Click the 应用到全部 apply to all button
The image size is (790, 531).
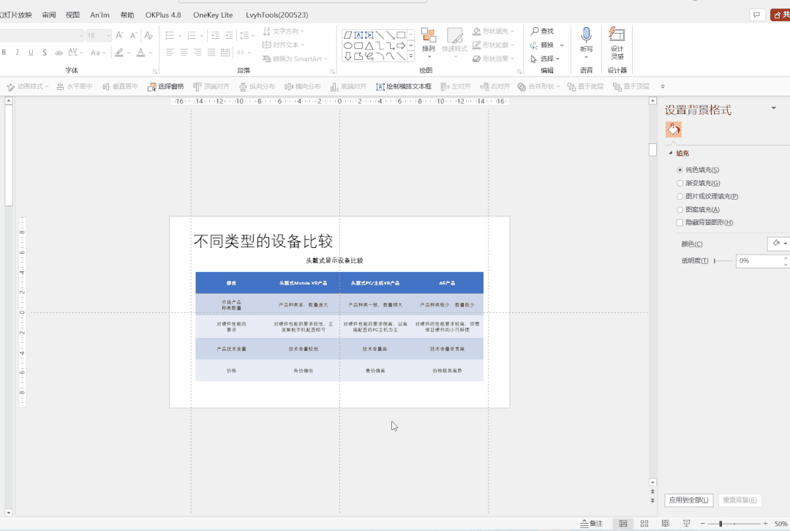coord(689,500)
